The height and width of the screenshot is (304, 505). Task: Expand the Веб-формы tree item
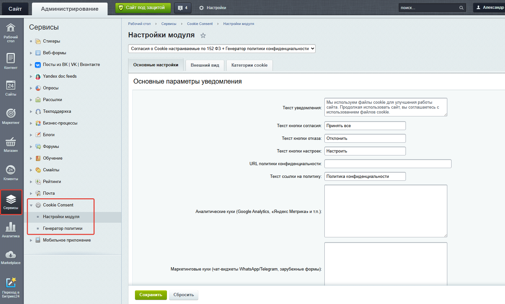[31, 53]
